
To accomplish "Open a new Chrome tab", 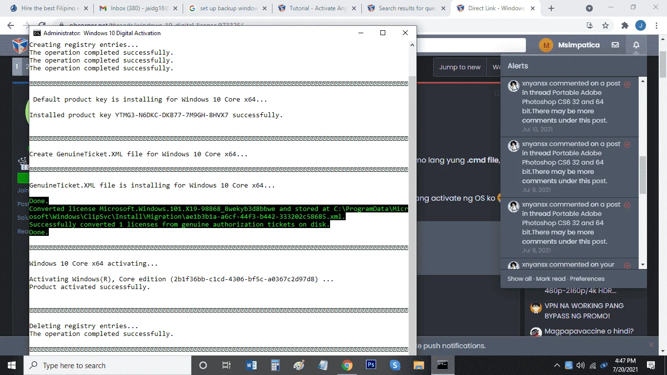I will [x=551, y=8].
